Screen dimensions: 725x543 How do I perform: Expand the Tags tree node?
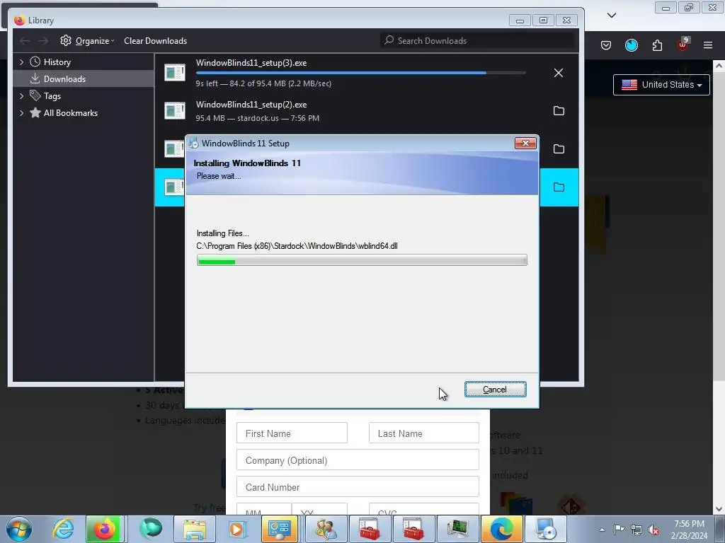(x=21, y=96)
